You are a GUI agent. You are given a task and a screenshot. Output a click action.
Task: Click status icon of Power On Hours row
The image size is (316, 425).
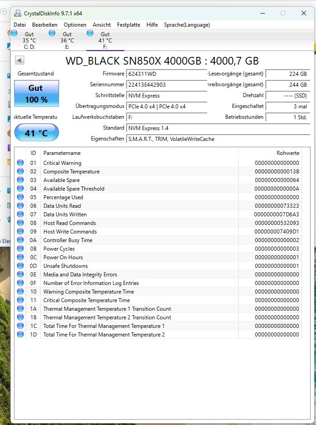point(20,257)
